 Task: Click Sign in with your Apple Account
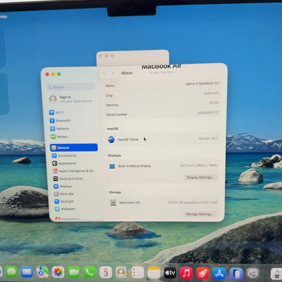click(71, 99)
